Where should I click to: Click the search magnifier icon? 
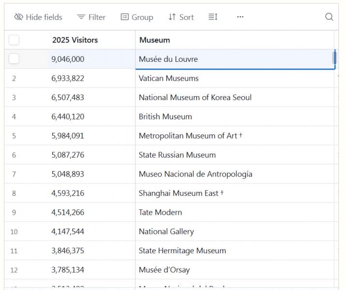329,17
